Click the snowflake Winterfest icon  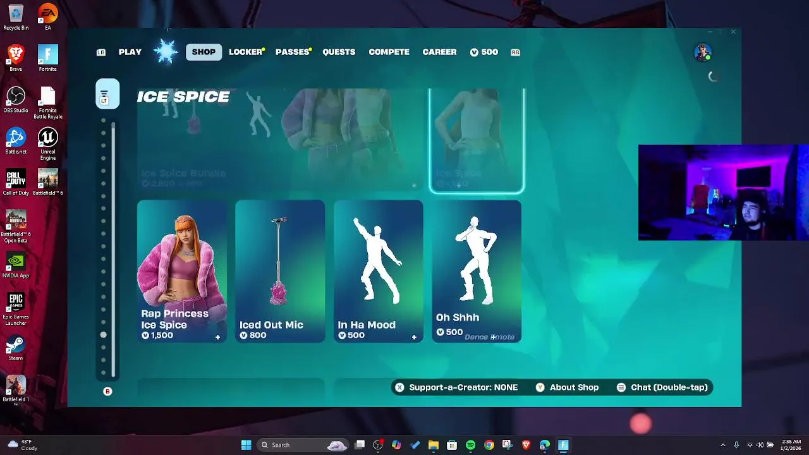[x=166, y=52]
